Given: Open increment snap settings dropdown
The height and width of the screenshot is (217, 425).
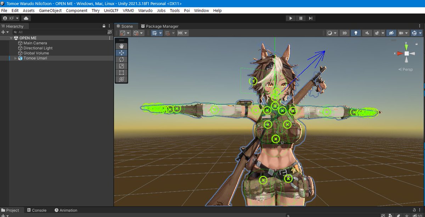Looking at the screenshot, I should (182, 33).
